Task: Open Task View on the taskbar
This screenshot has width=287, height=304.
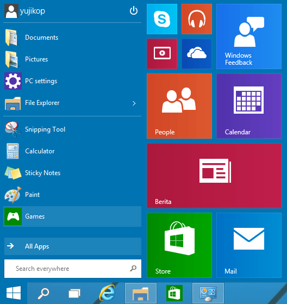Action: (x=74, y=293)
